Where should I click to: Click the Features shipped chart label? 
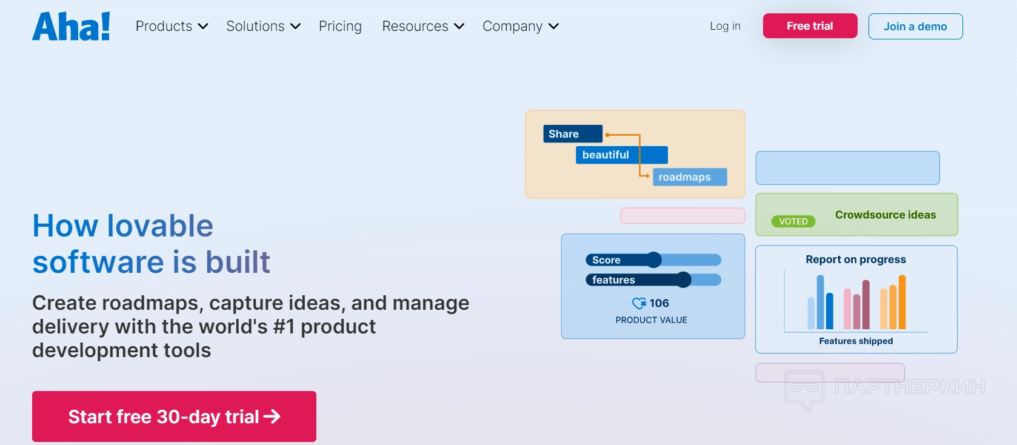tap(856, 341)
